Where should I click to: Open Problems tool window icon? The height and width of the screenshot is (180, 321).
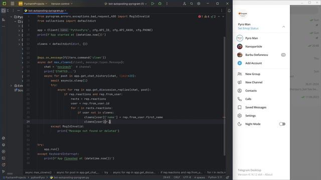[x=4, y=164]
